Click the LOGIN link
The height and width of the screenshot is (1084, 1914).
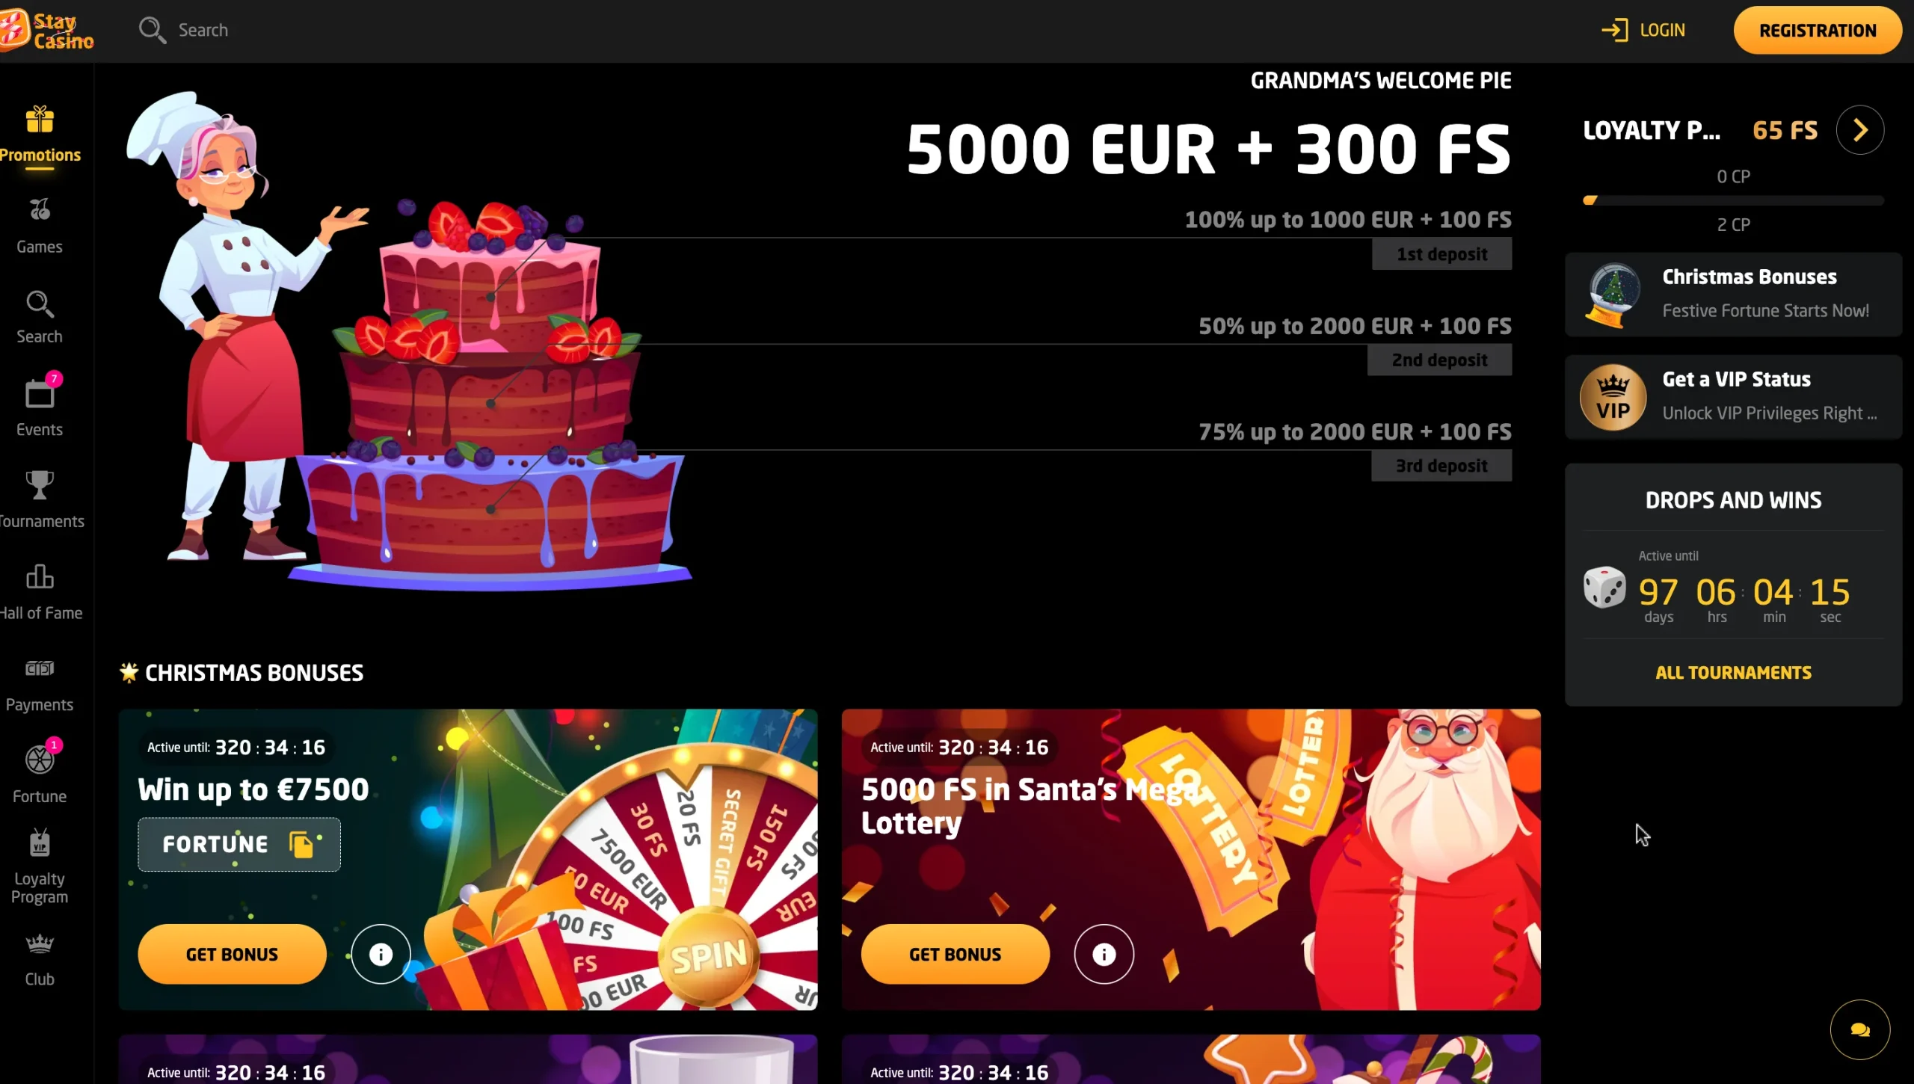1643,30
